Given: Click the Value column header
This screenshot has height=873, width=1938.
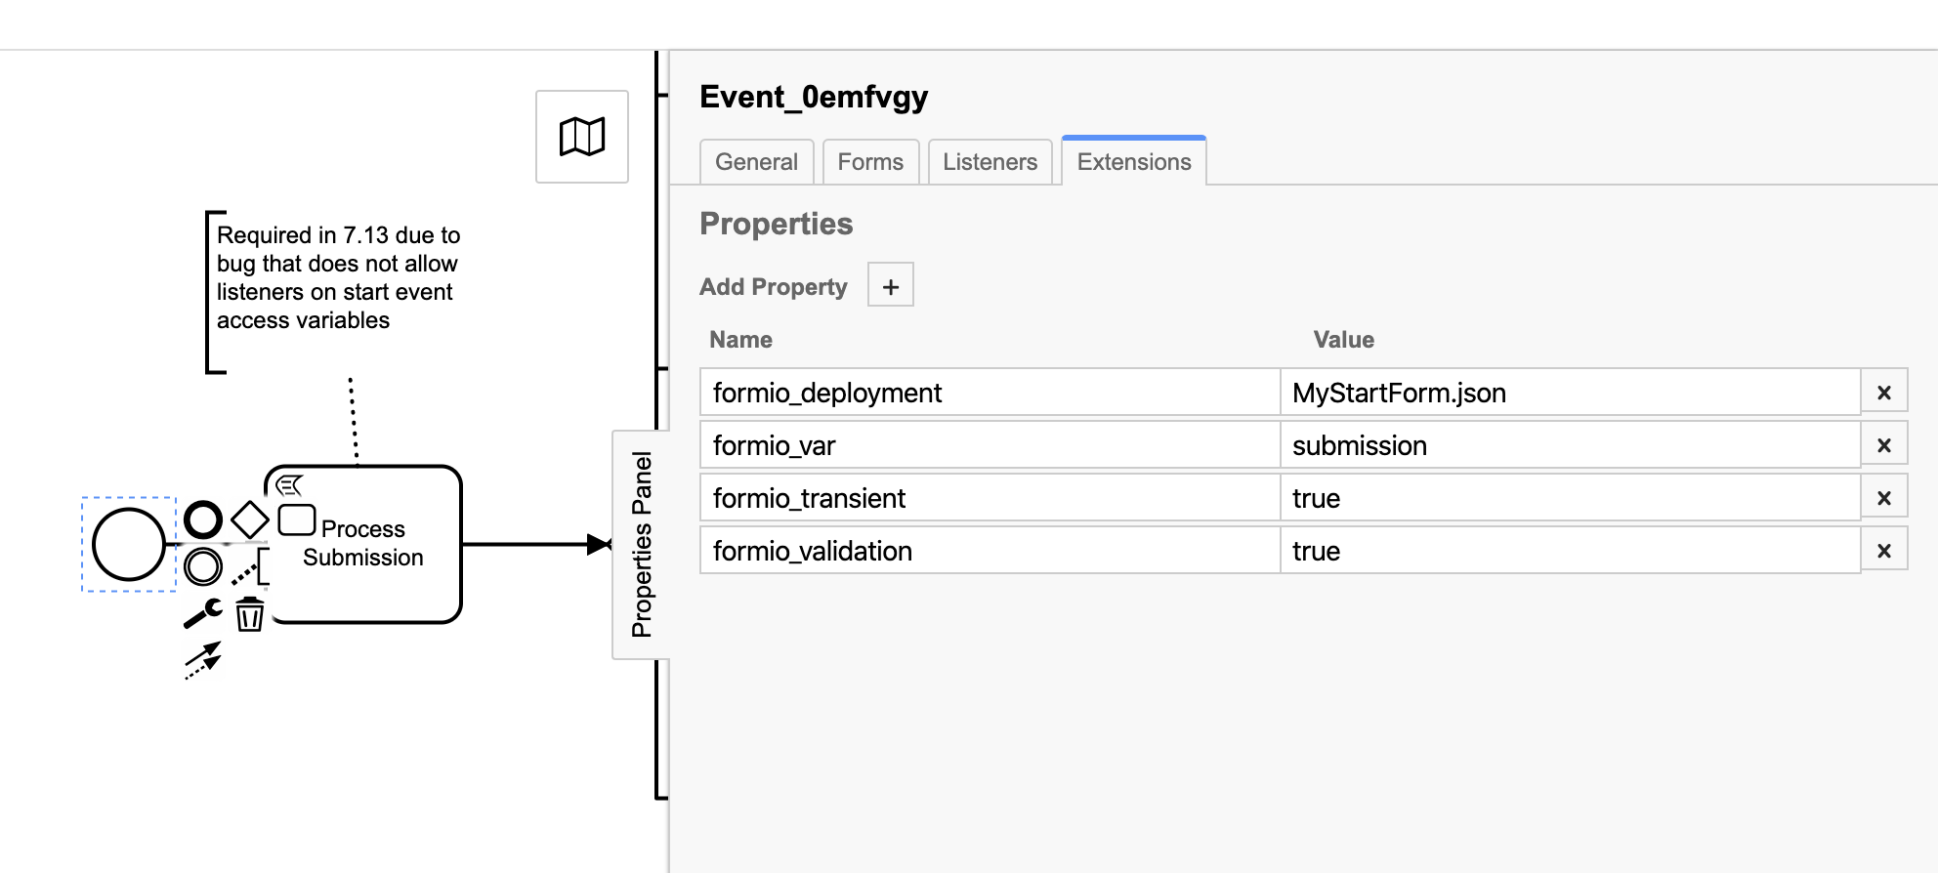Looking at the screenshot, I should click(x=1343, y=340).
